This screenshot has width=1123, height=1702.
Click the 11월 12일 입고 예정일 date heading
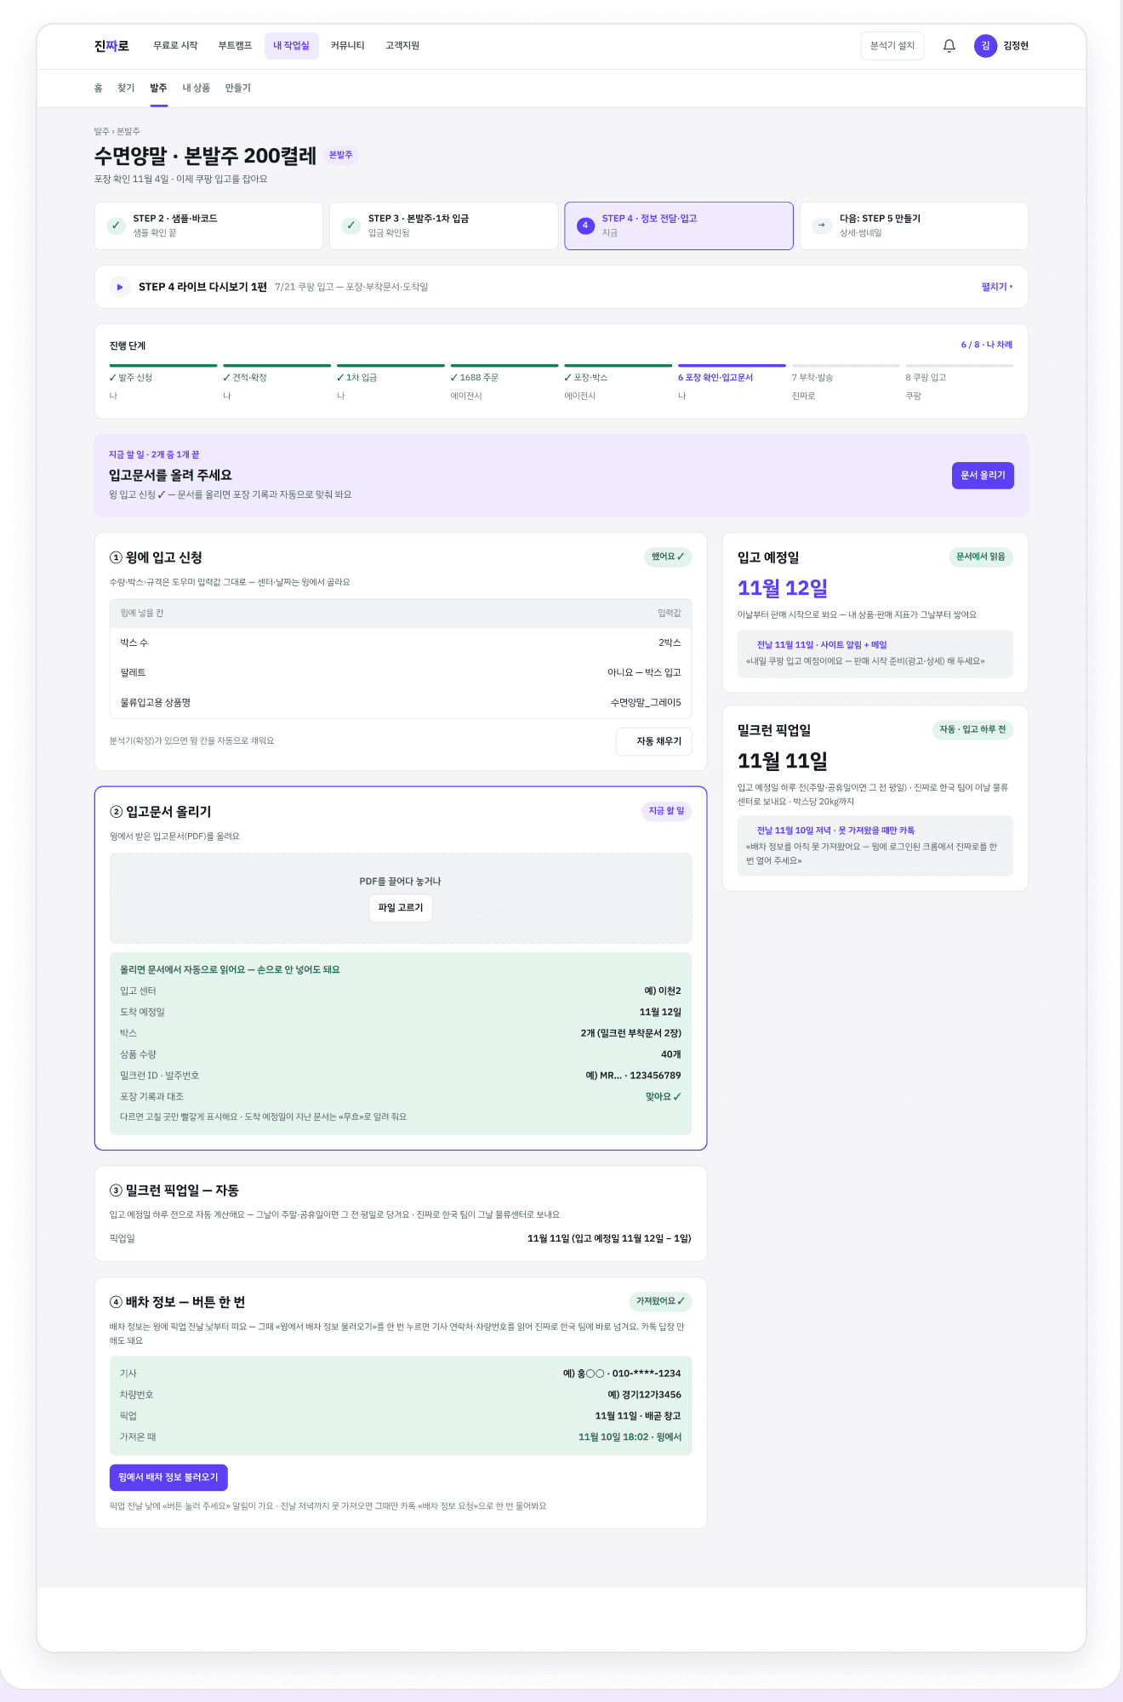(x=782, y=588)
